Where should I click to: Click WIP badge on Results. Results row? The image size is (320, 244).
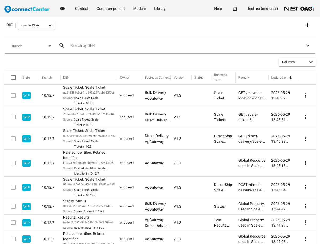(x=26, y=223)
